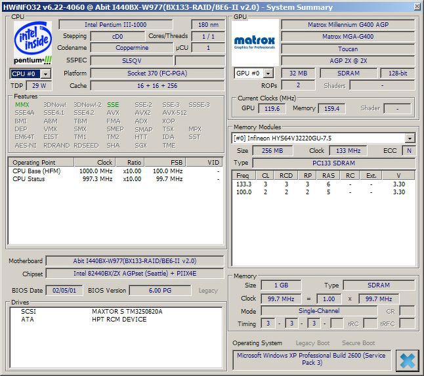
Task: Click the 180 nm process field
Action: [208, 24]
